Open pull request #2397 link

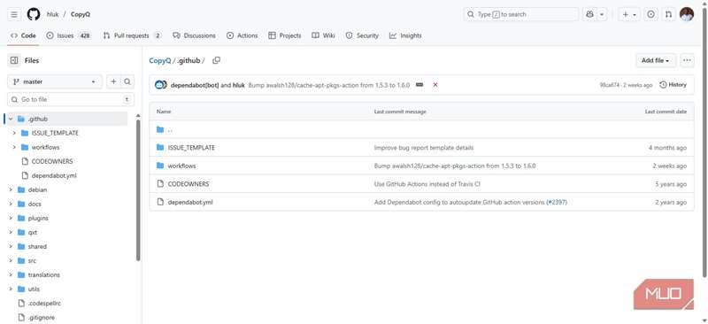pyautogui.click(x=557, y=202)
